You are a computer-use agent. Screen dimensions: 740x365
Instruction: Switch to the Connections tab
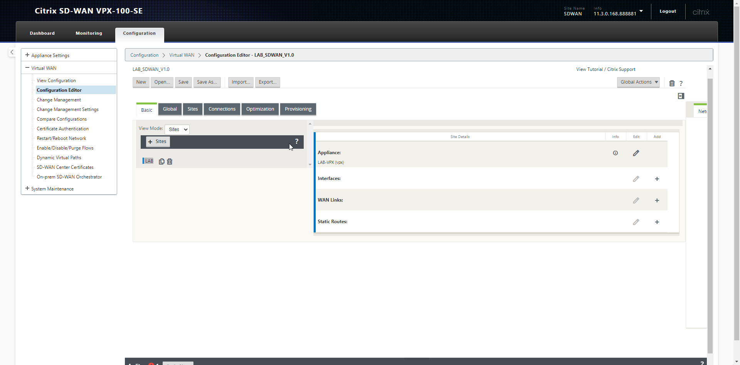222,109
